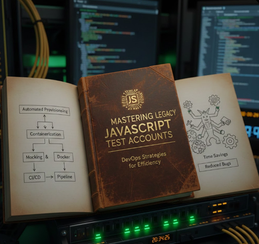Click the gold JS chip logo on book cover
The height and width of the screenshot is (244, 259).
click(133, 99)
